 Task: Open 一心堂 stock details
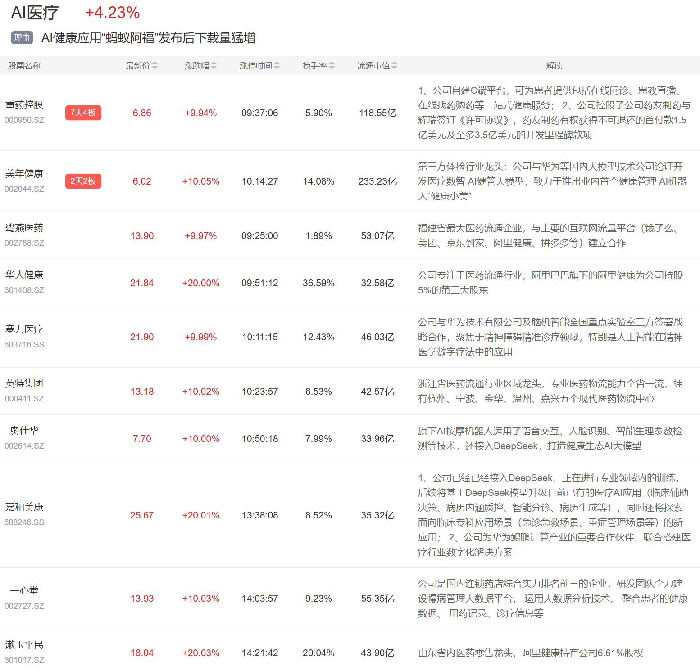24,591
